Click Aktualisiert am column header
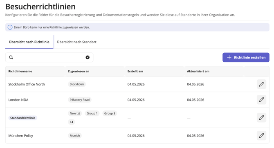Screen dimensions: 274x148 tap(198, 71)
